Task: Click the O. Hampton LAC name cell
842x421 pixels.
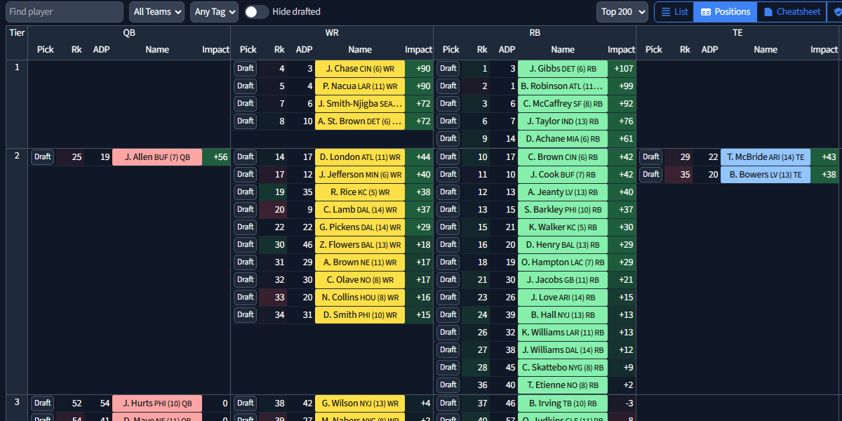Action: 563,262
